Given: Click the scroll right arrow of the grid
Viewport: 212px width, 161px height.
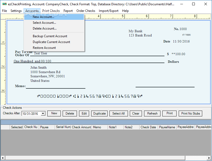Looking at the screenshot, I should coord(209,158).
